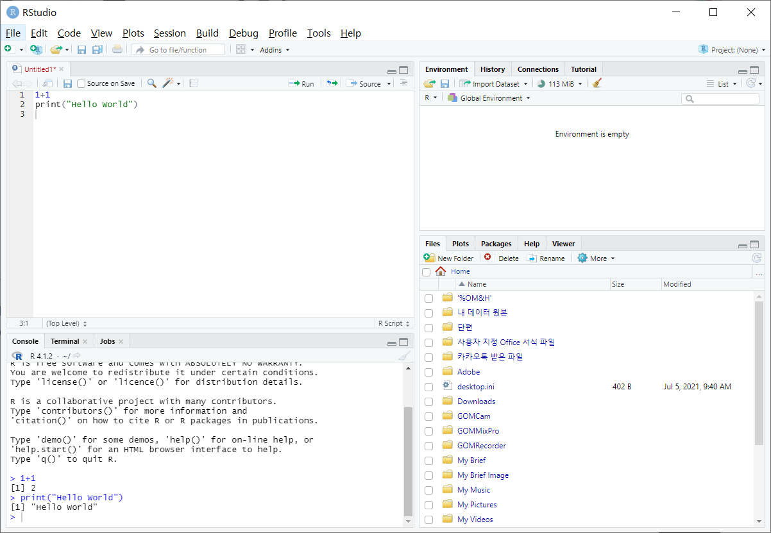Refresh the file listing in Files pane
771x533 pixels.
756,258
